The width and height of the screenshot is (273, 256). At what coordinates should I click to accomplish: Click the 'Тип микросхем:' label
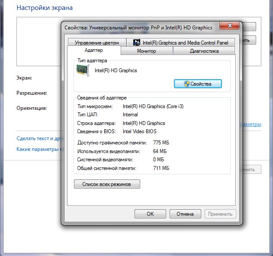[95, 106]
